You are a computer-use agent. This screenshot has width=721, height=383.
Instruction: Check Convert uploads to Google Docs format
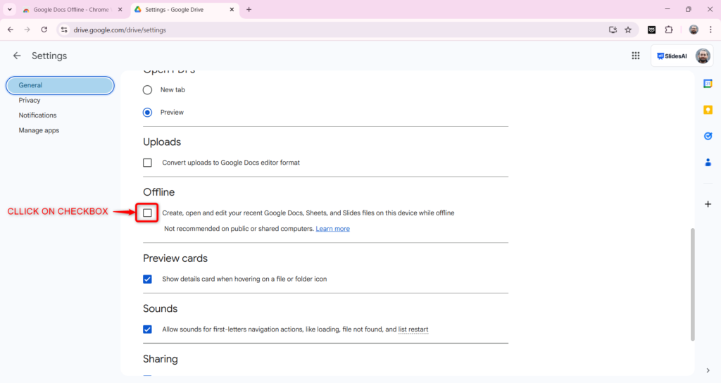(147, 163)
